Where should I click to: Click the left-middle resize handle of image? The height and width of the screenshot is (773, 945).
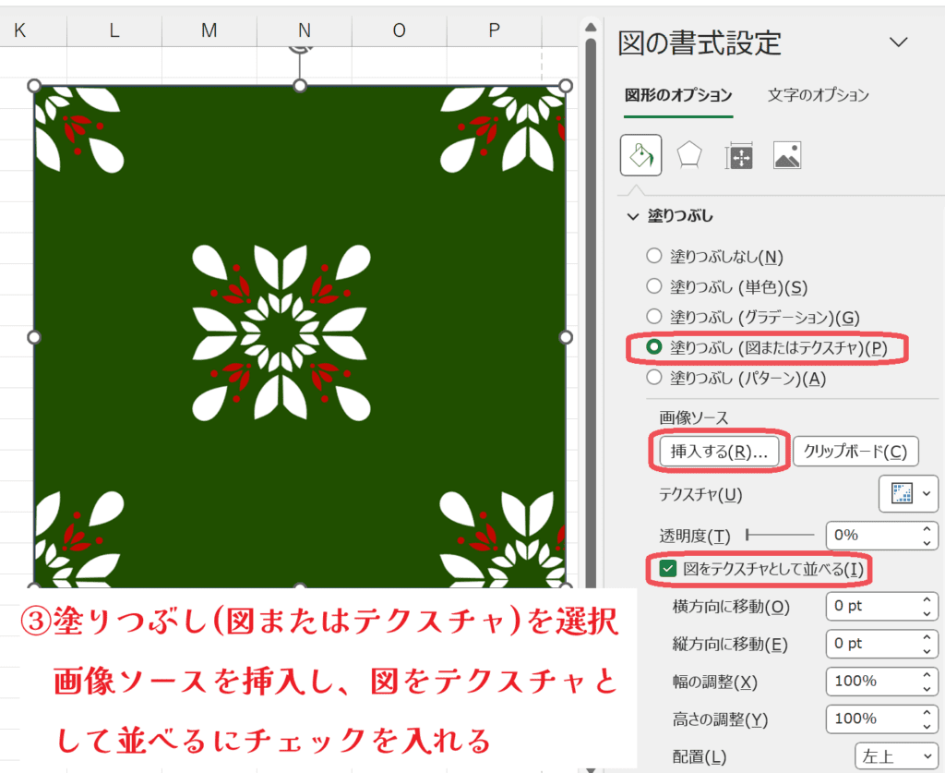click(x=35, y=337)
